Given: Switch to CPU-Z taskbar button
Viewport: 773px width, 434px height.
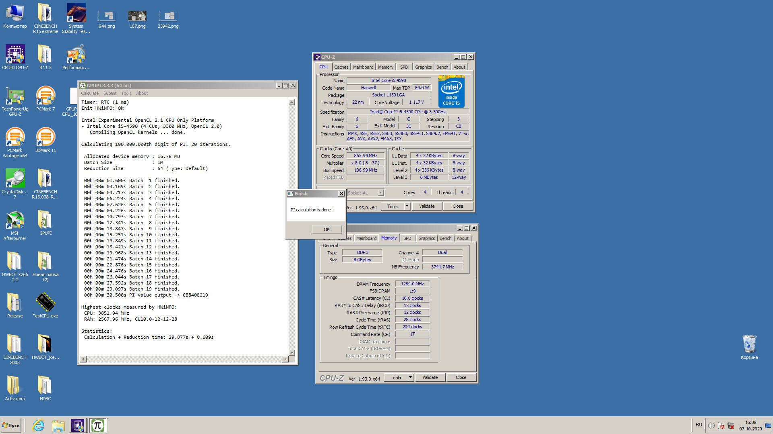Looking at the screenshot, I should coord(78,426).
